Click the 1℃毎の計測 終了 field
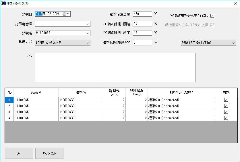 (x=142, y=33)
